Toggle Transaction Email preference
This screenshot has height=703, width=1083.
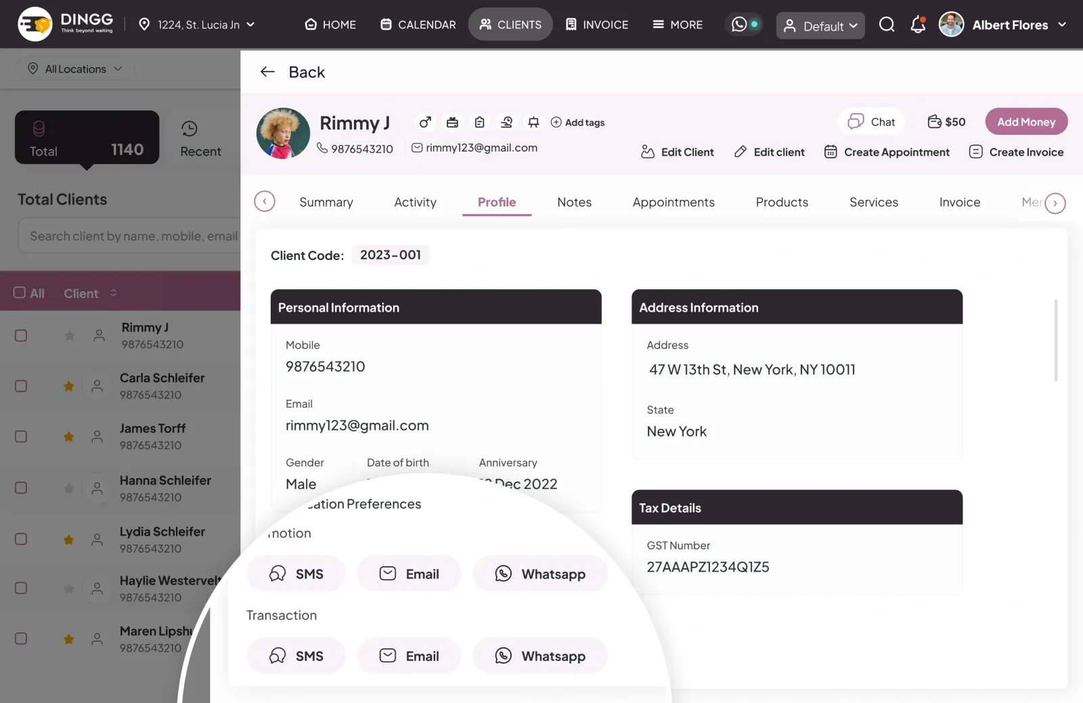click(409, 656)
